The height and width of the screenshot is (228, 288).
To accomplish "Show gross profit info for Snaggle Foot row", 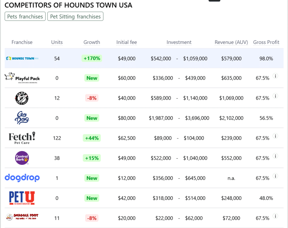I will click(275, 216).
